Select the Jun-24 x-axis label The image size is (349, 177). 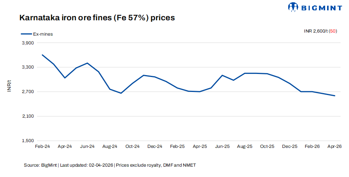(x=87, y=146)
